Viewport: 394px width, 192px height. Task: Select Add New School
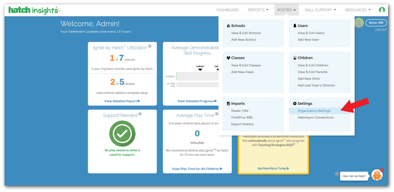point(243,40)
